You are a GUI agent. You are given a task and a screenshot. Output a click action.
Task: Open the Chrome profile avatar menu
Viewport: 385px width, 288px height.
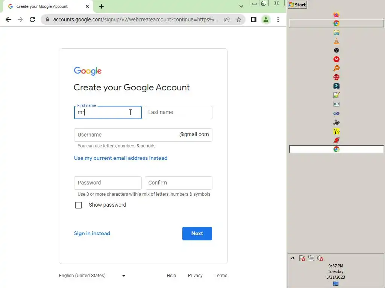(x=266, y=19)
